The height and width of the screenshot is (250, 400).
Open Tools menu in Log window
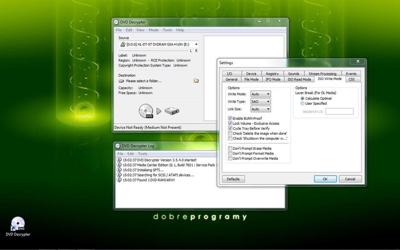coord(142,154)
